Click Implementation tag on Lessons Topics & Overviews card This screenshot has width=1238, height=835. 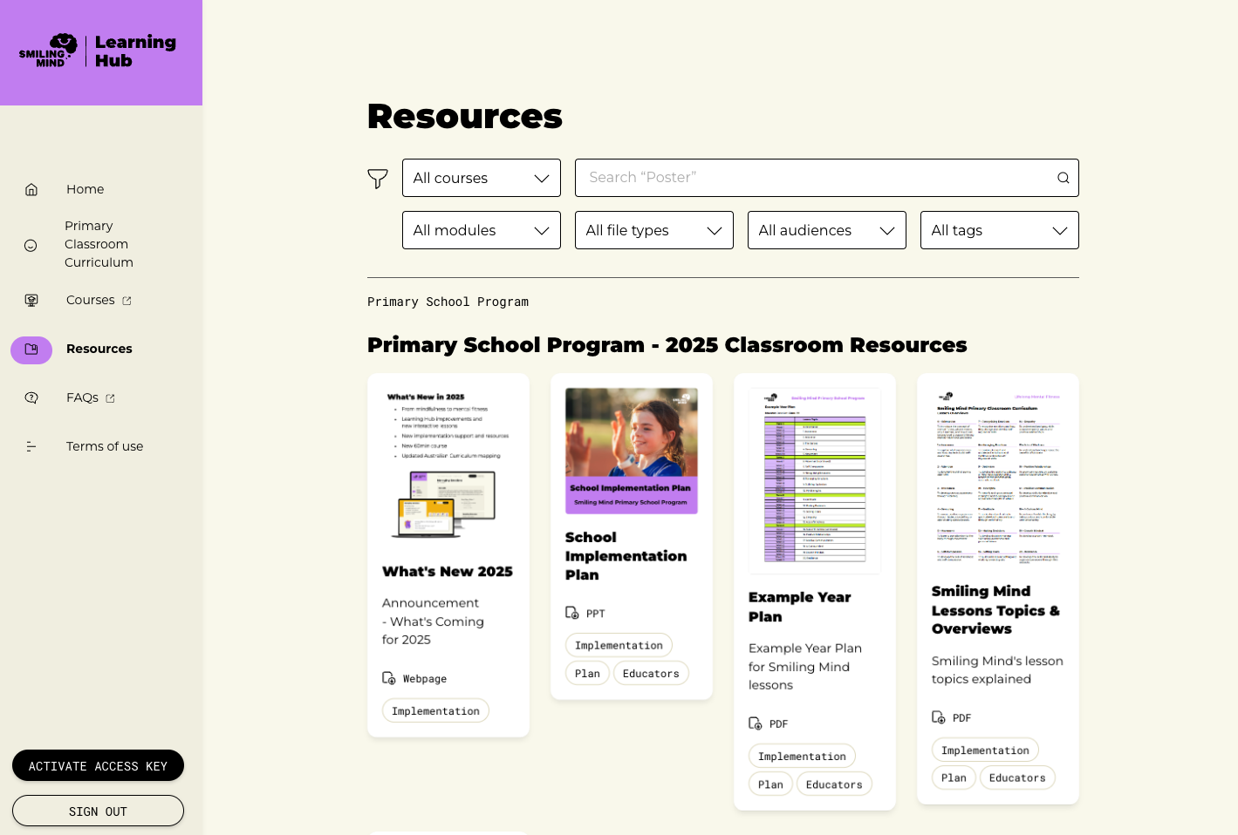[x=985, y=750]
